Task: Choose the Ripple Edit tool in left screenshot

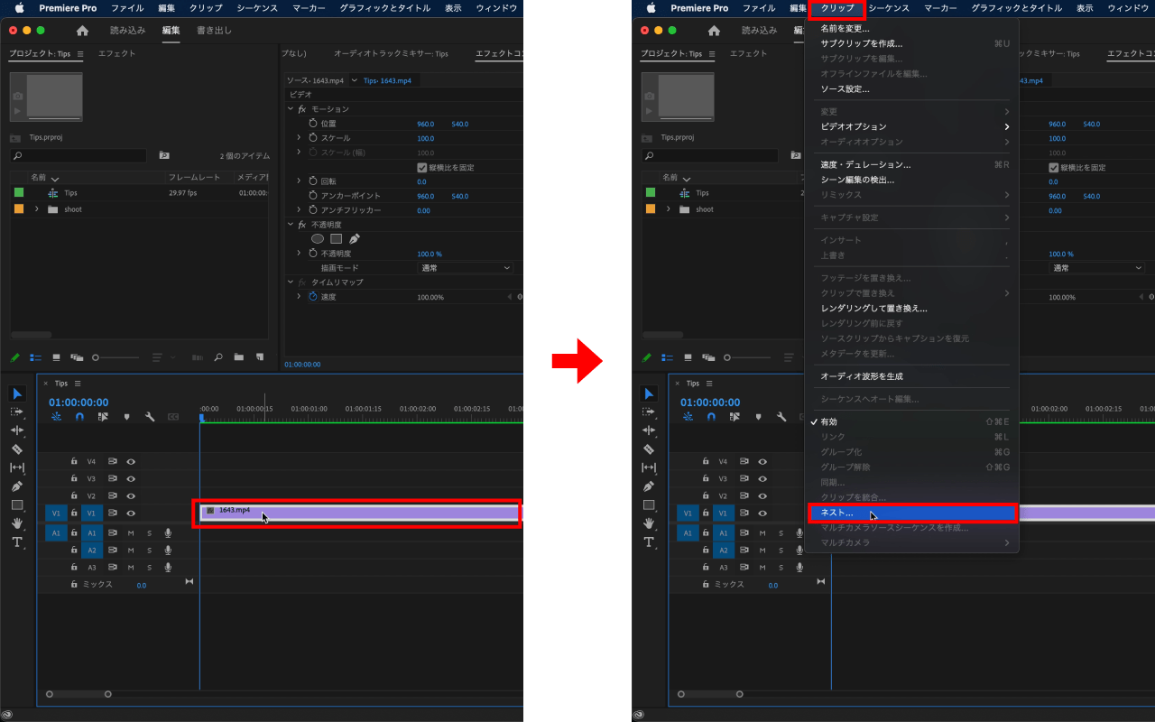Action: 17,430
